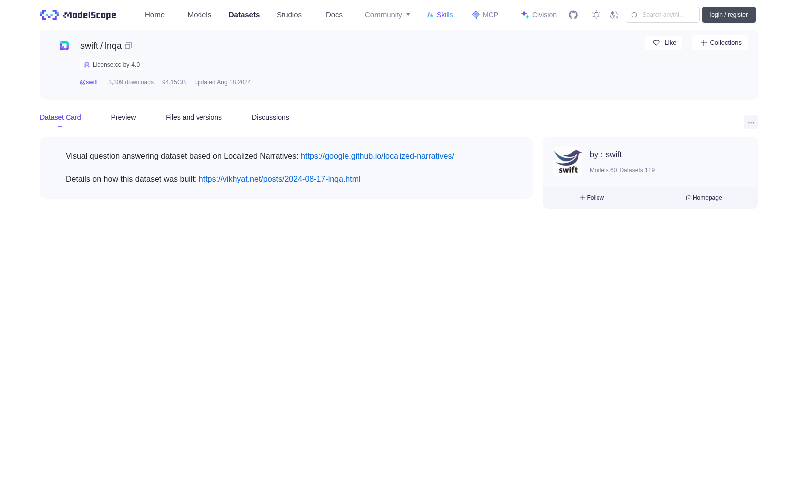Click the language switch icon

pos(614,15)
